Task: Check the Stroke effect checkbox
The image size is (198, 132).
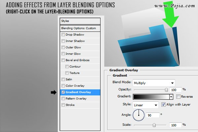Action: point(63,105)
